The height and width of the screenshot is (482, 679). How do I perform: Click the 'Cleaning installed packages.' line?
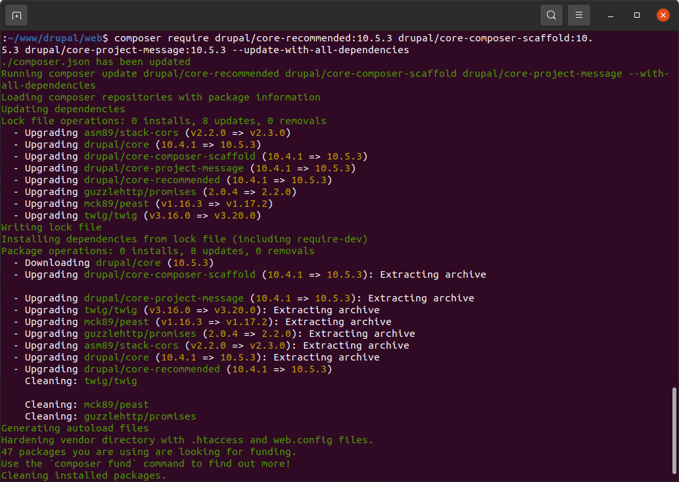click(83, 475)
